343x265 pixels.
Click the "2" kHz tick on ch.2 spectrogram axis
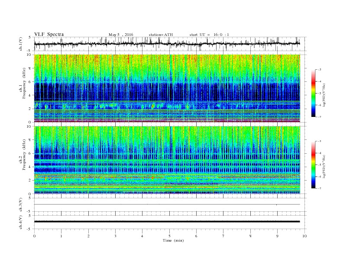tap(30, 181)
